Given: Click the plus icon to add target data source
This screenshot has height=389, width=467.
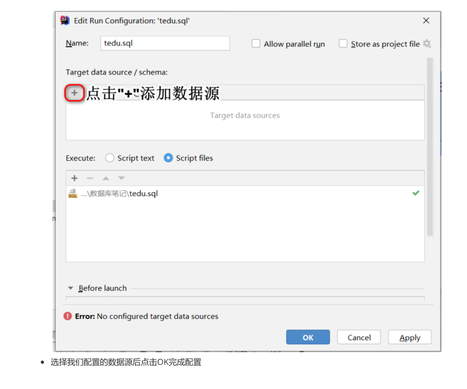Looking at the screenshot, I should pyautogui.click(x=75, y=93).
